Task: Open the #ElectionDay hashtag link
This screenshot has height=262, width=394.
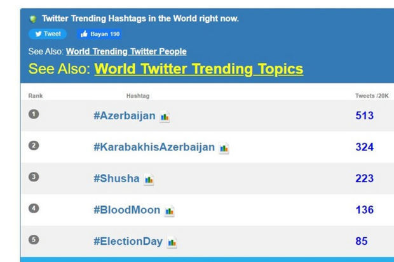Action: coord(128,241)
